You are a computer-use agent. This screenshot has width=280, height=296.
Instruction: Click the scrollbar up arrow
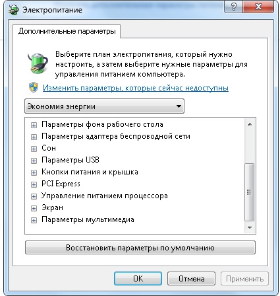pyautogui.click(x=250, y=124)
